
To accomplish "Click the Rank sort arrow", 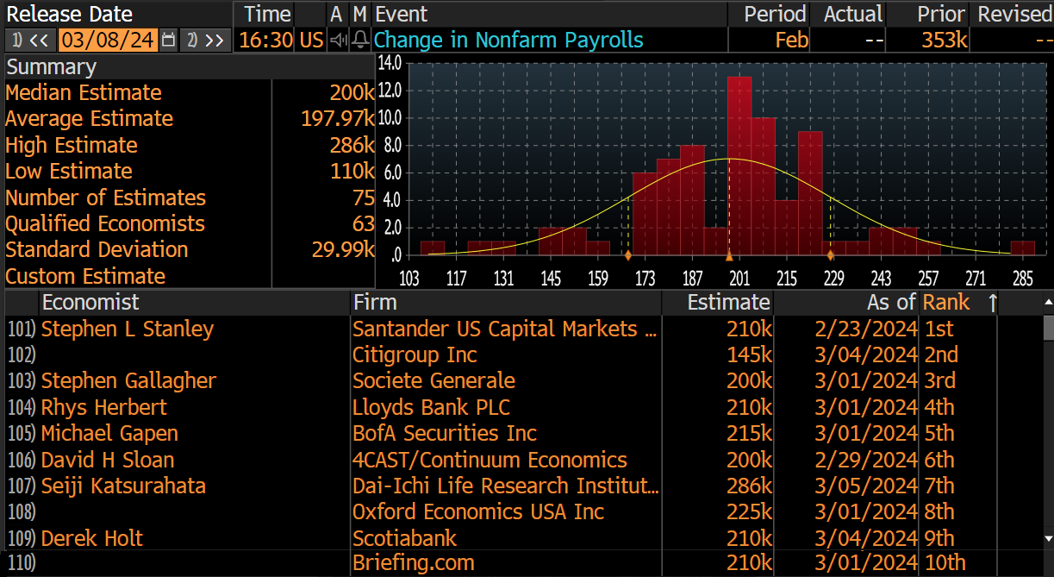I will (x=992, y=303).
